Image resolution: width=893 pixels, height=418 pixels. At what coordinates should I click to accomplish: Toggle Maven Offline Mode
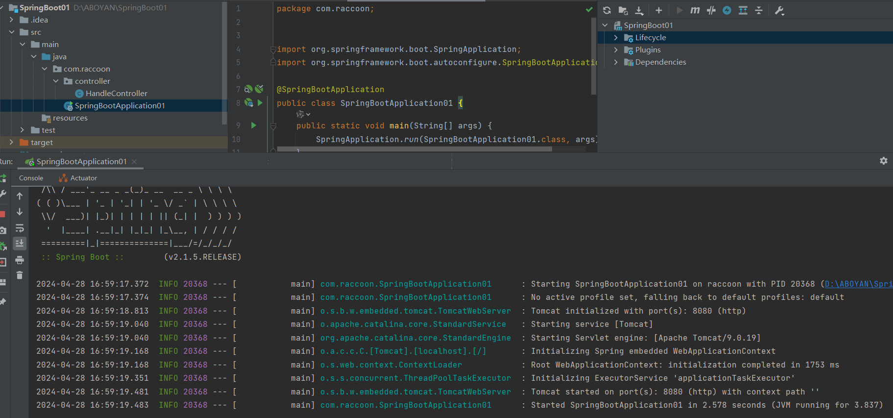click(711, 10)
